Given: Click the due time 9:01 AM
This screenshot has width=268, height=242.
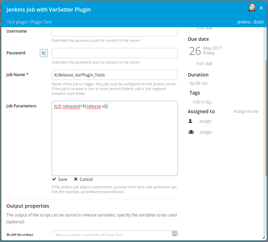Looking at the screenshot, I should point(204,64).
